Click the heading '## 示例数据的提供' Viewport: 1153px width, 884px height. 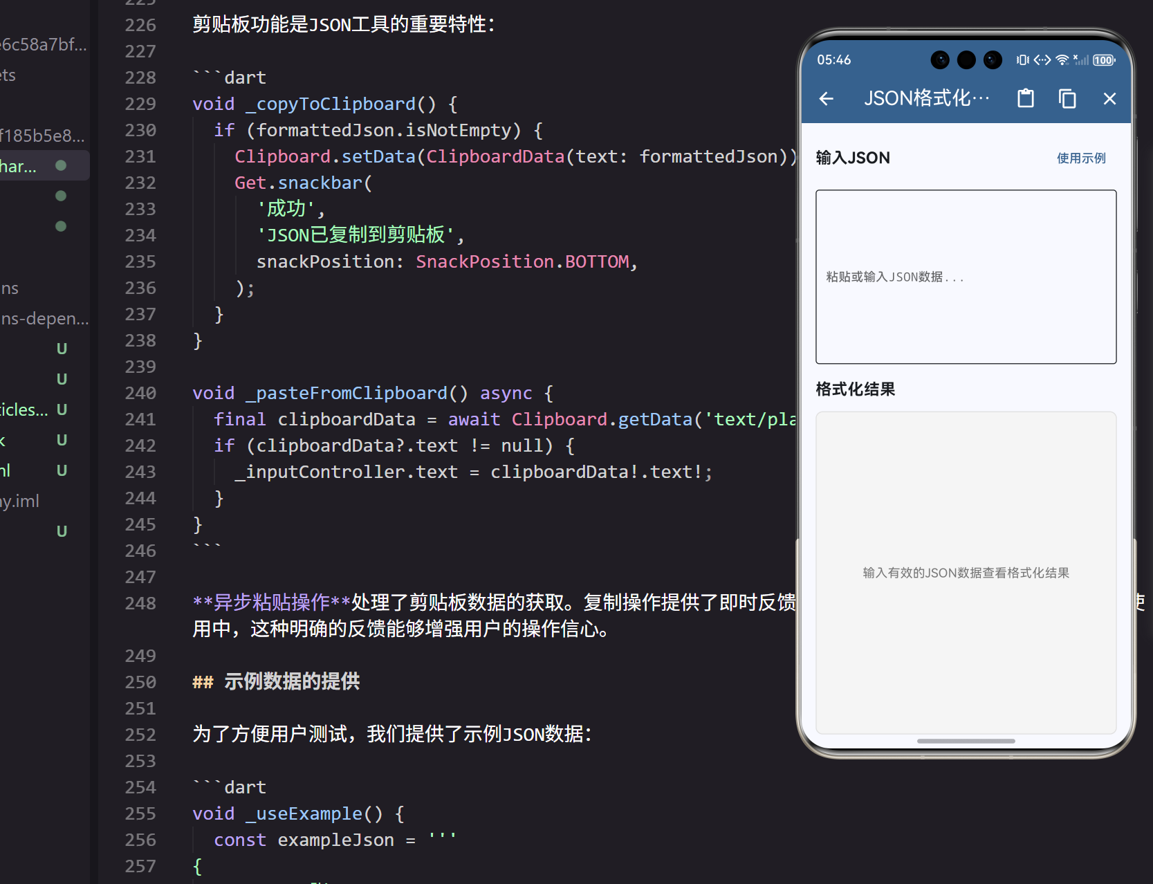coord(276,681)
